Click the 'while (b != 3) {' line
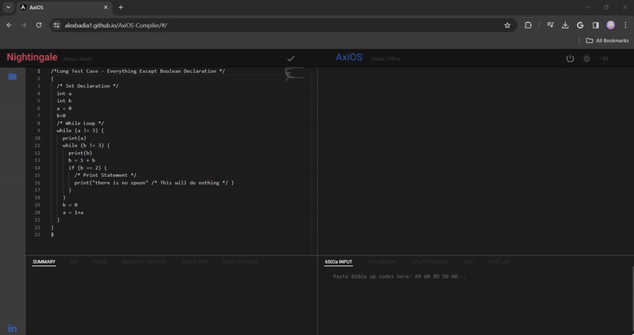Screen dimensions: 634x335 [x=86, y=146]
